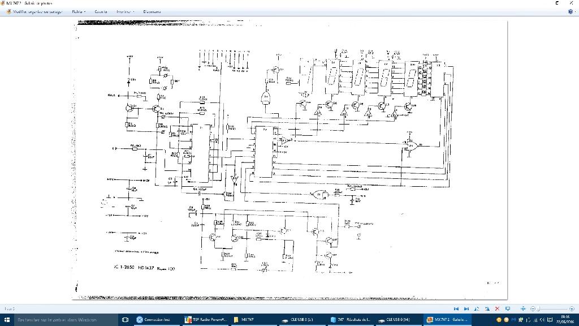The image size is (579, 326).
Task: Open CLE USB G (M:) taskbar window
Action: point(400,320)
